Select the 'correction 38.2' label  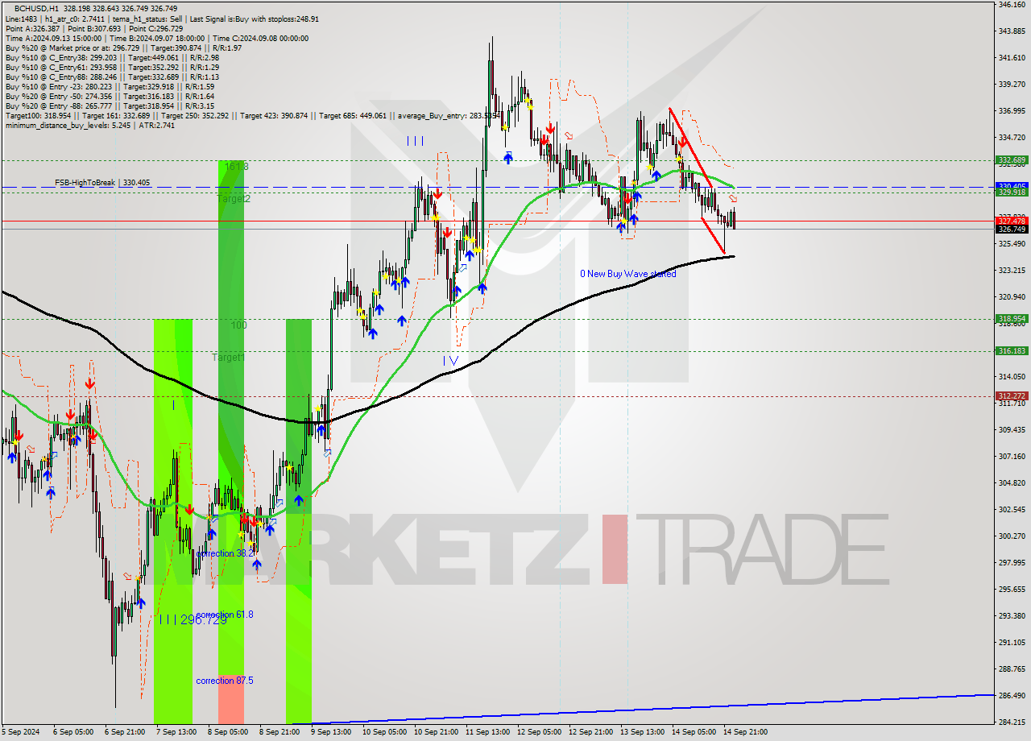point(226,554)
